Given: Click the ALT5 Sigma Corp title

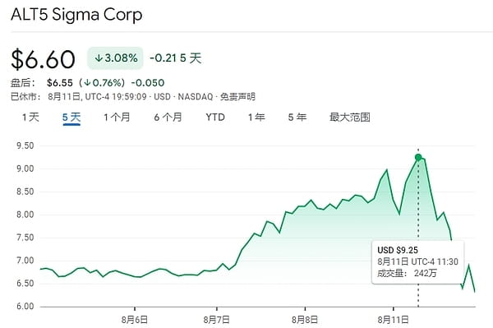Looking at the screenshot, I should coord(76,15).
